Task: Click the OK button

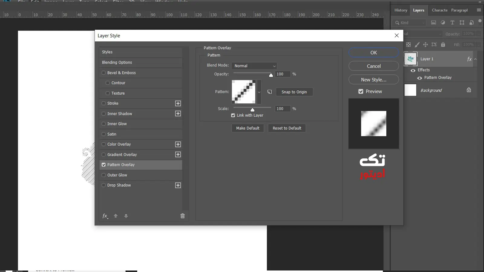Action: pyautogui.click(x=374, y=53)
